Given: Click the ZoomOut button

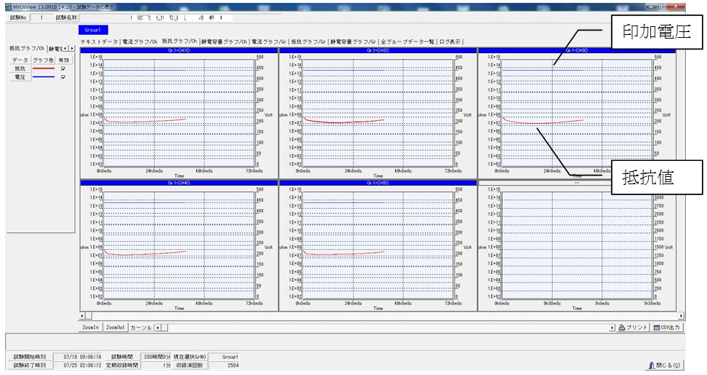Looking at the screenshot, I should pos(116,328).
